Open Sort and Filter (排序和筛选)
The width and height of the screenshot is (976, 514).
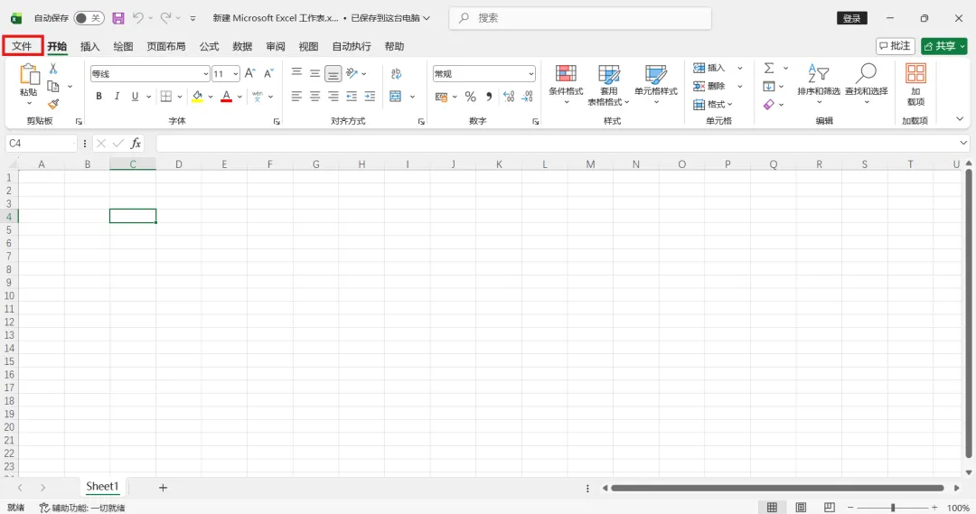pyautogui.click(x=819, y=85)
